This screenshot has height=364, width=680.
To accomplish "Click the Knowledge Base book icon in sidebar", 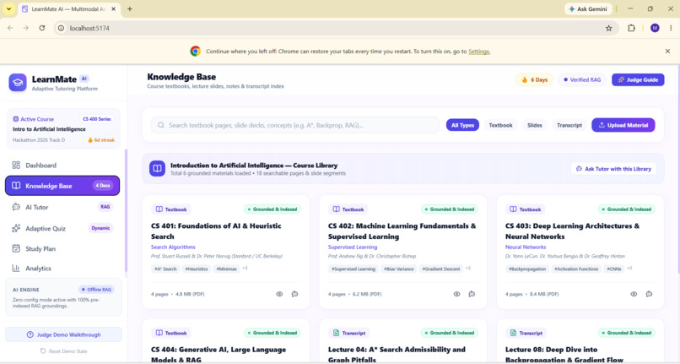I will 16,186.
